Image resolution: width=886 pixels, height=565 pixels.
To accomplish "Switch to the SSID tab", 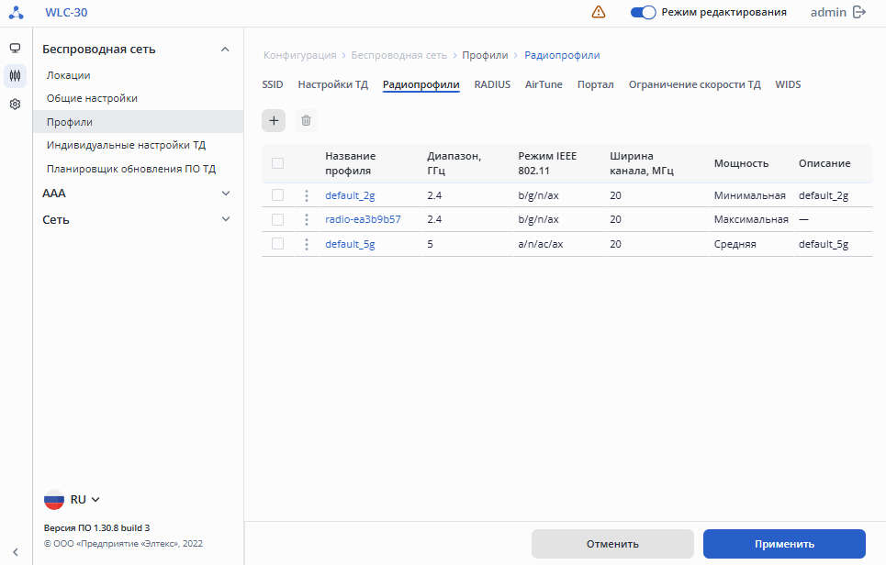I will tap(273, 84).
